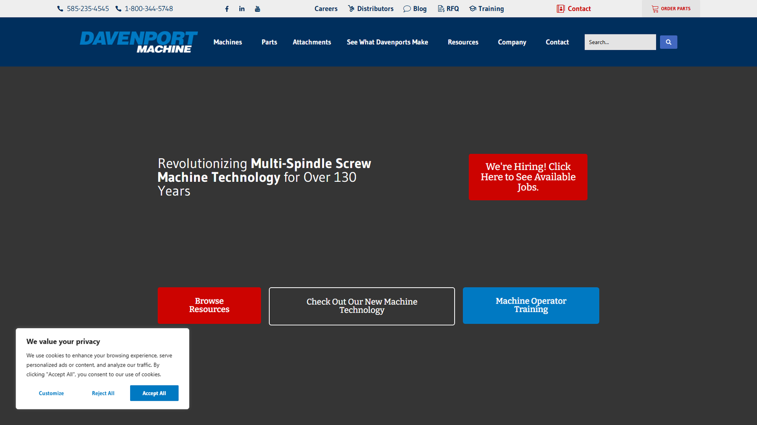
Task: Customize cookie preferences
Action: (x=51, y=393)
